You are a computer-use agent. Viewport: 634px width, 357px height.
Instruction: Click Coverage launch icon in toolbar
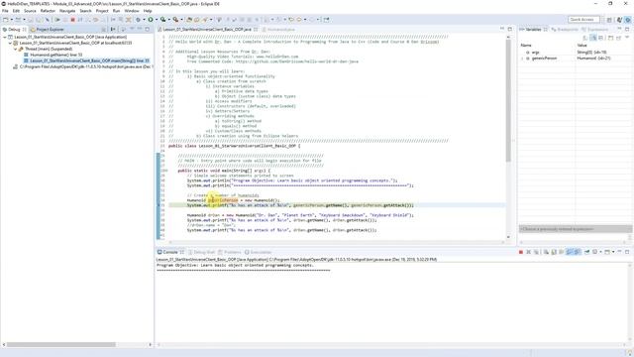pos(162,20)
